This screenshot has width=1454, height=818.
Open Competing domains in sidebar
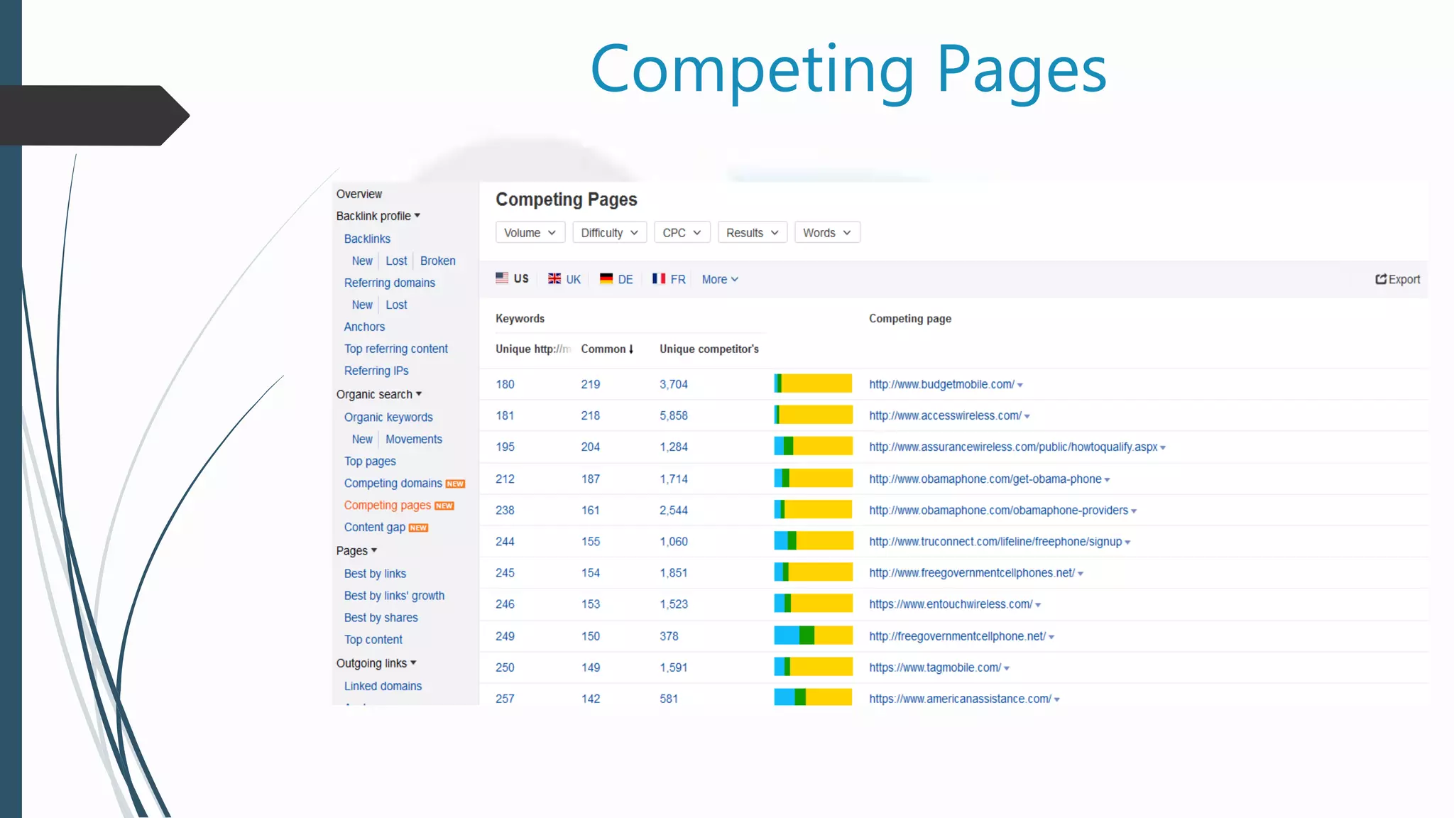[393, 484]
